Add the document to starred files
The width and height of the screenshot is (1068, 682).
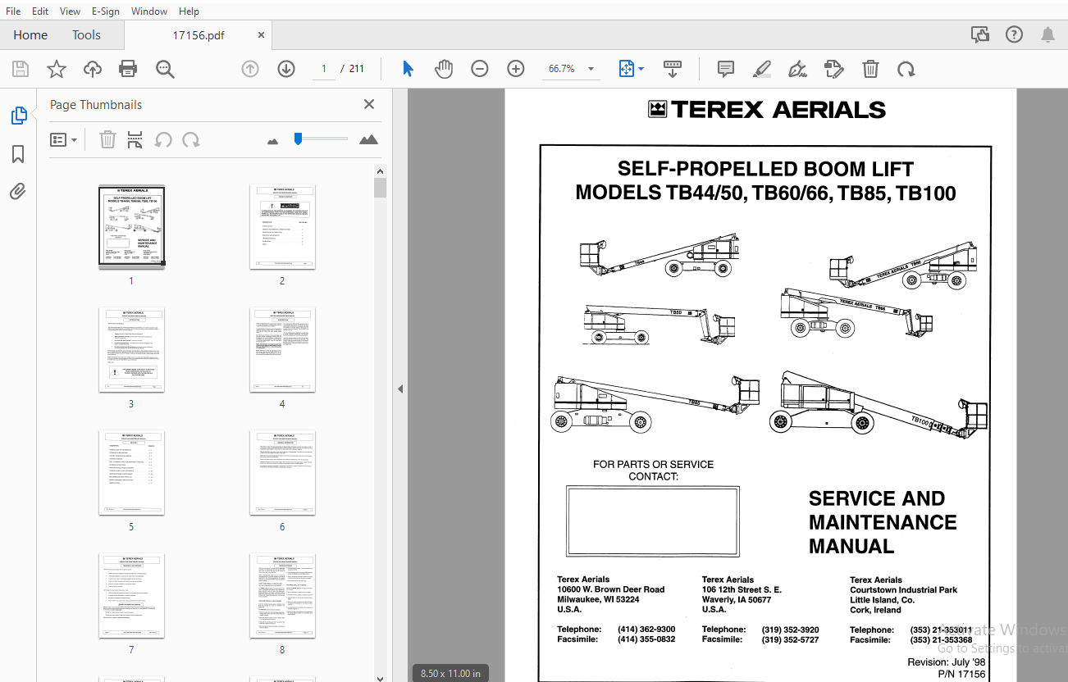57,69
